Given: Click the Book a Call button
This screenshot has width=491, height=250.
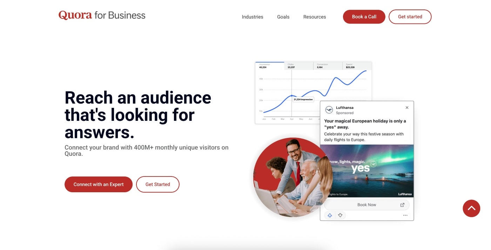Looking at the screenshot, I should [x=364, y=17].
